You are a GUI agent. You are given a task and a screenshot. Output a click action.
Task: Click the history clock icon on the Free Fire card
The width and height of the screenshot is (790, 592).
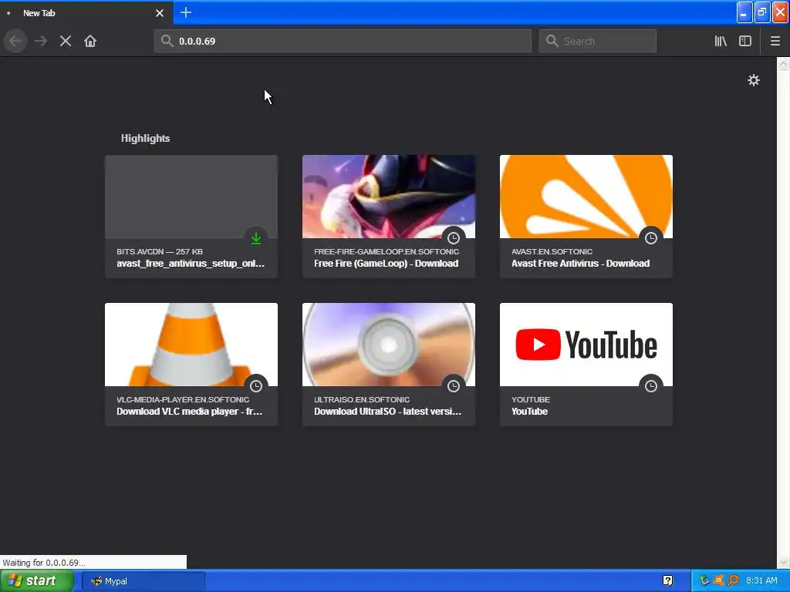point(454,238)
